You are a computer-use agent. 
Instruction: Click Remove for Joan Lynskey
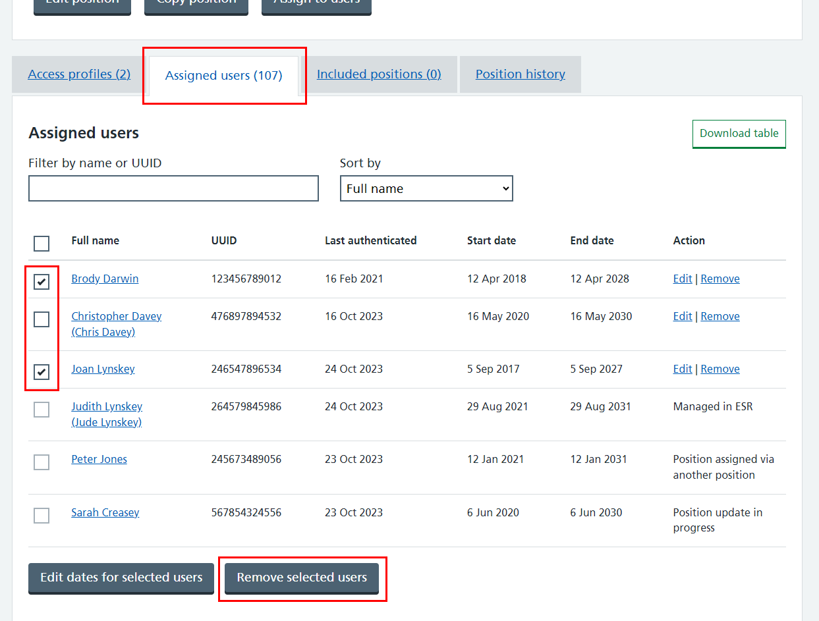pos(720,369)
